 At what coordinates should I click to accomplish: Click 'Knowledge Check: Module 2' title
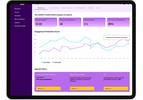(46, 74)
